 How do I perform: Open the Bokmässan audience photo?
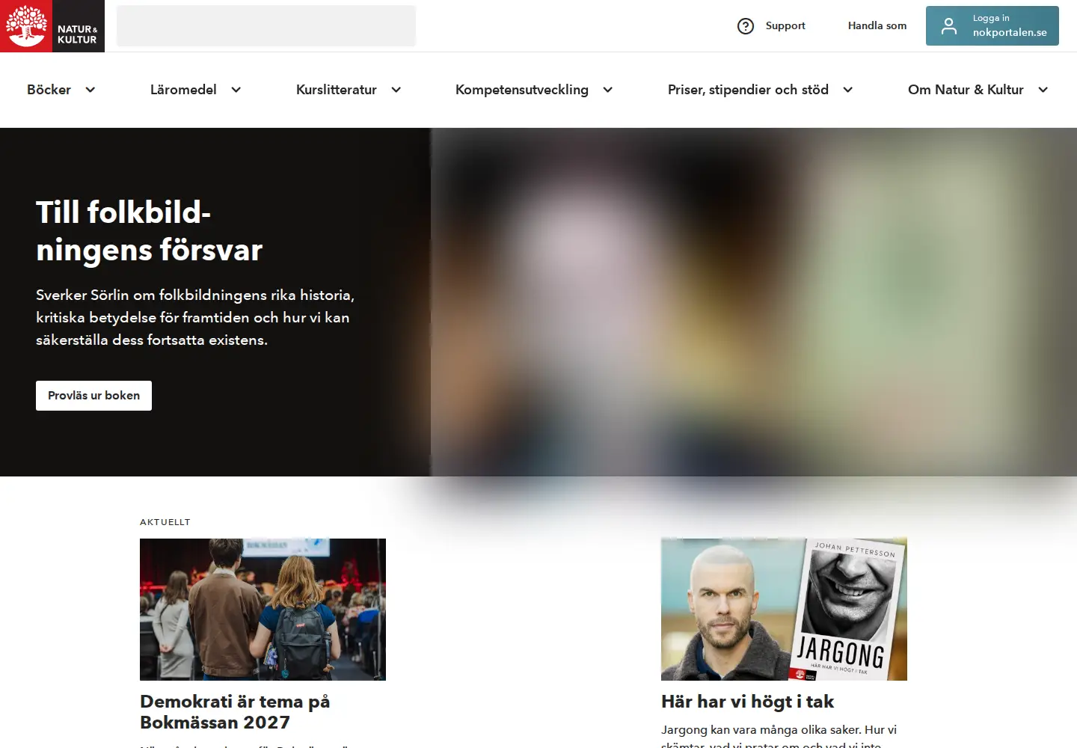263,610
